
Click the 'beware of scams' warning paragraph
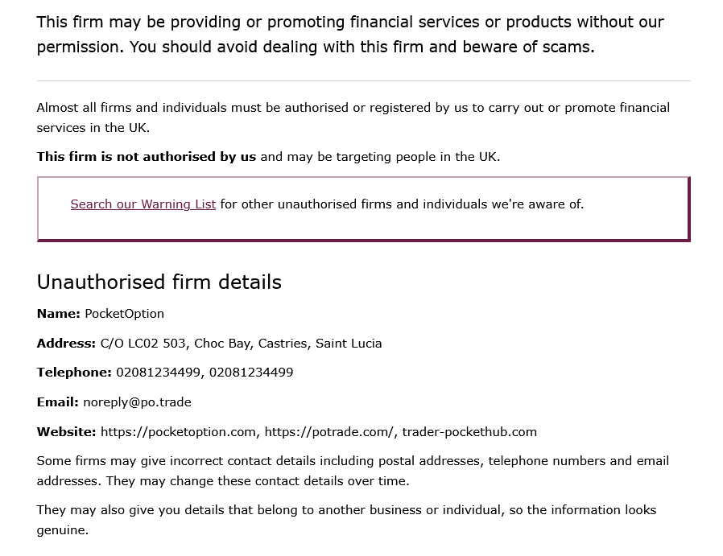pyautogui.click(x=350, y=34)
